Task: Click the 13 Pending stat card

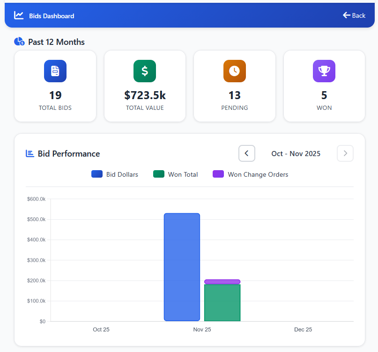Action: coord(234,86)
